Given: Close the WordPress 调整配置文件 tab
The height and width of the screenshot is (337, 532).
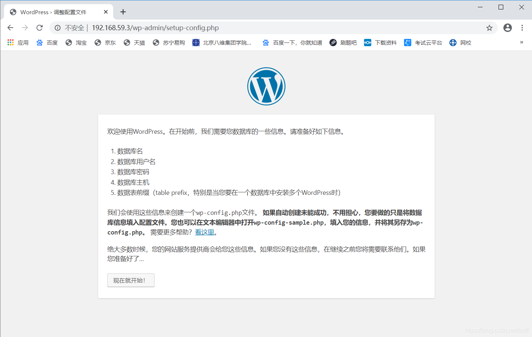Looking at the screenshot, I should click(106, 12).
